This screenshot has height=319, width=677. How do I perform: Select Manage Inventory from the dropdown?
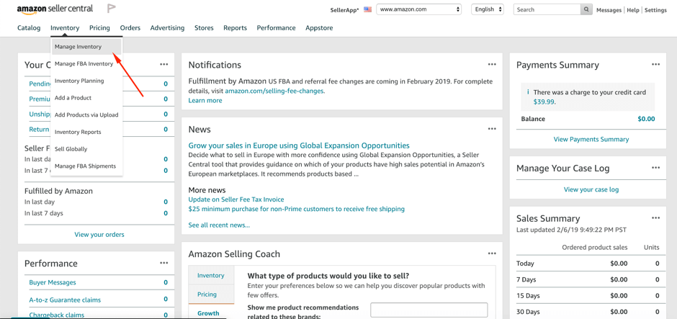(86, 47)
